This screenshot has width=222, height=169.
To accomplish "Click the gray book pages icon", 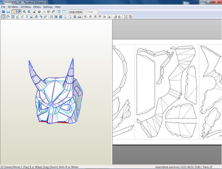I will pyautogui.click(x=49, y=12).
